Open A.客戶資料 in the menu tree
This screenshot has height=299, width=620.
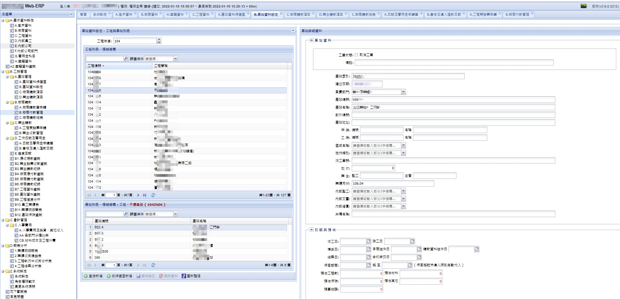coord(23,25)
